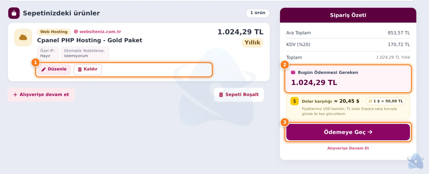
Task: Click the Web Hosting category tag
Action: pyautogui.click(x=54, y=32)
